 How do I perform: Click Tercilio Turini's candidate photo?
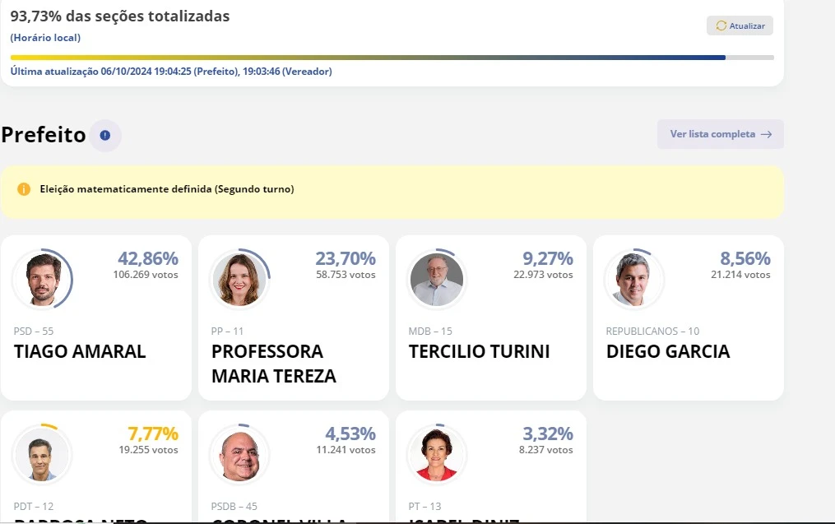coord(436,280)
